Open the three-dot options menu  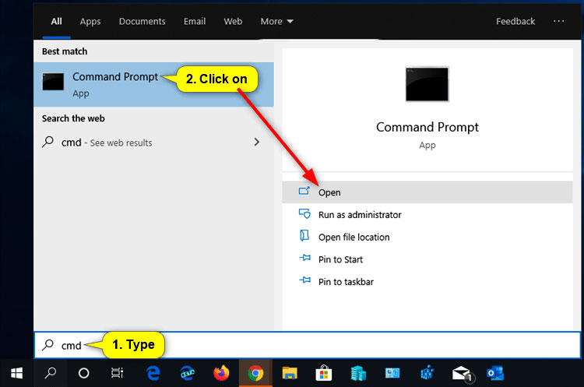(558, 22)
